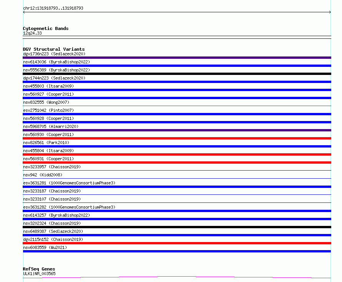Viewport: 342px width, 282px height.
Task: Click the nsv3233187 (Chaisson2019) label
Action: point(52,191)
